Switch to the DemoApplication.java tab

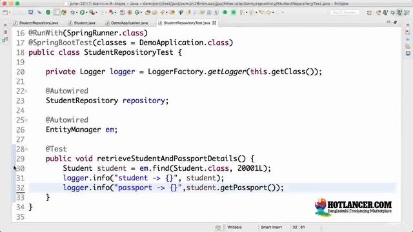(126, 23)
